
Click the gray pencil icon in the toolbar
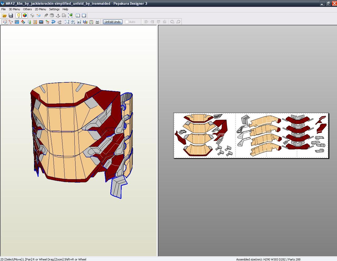coord(46,16)
